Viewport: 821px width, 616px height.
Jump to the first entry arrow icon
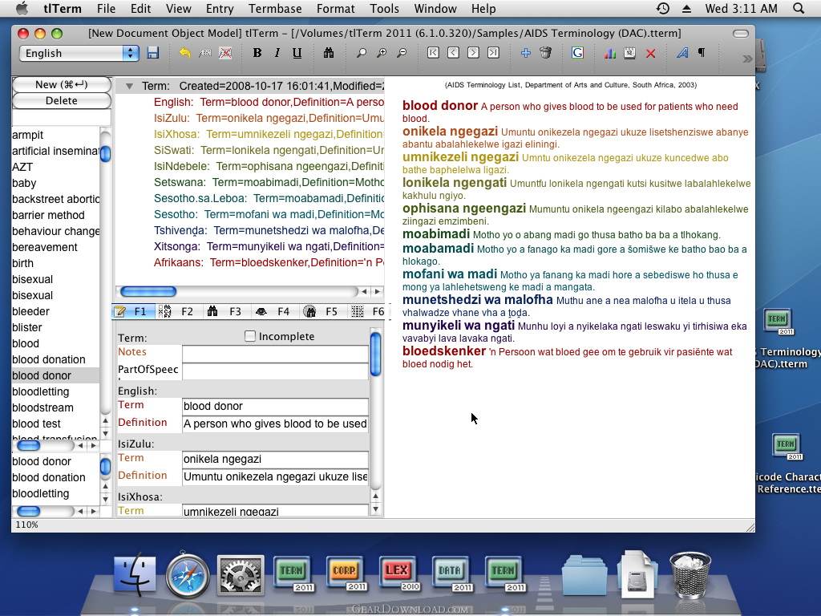click(433, 53)
